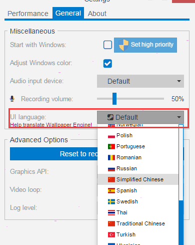Viewport: 195px width, 245px height.
Task: Switch to the Performance tab
Action: tap(28, 14)
